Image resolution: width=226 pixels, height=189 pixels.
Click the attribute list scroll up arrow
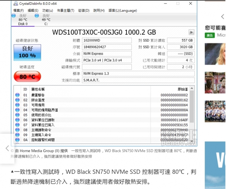(192, 88)
